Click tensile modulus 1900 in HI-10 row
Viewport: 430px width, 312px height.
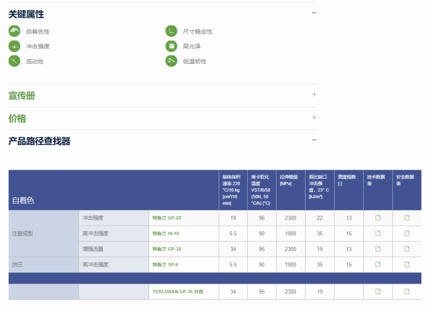tap(291, 233)
